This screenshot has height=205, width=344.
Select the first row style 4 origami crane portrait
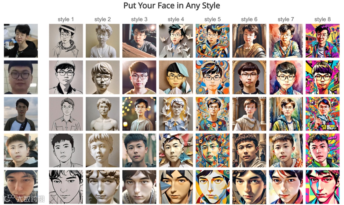click(176, 41)
